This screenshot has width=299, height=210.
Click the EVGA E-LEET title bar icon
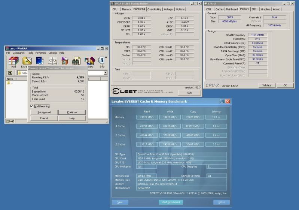click(113, 3)
